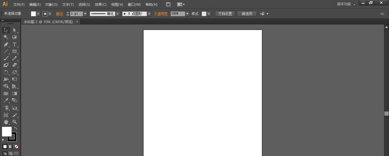
Task: Enable Draw Normal mode
Action: 5,154
